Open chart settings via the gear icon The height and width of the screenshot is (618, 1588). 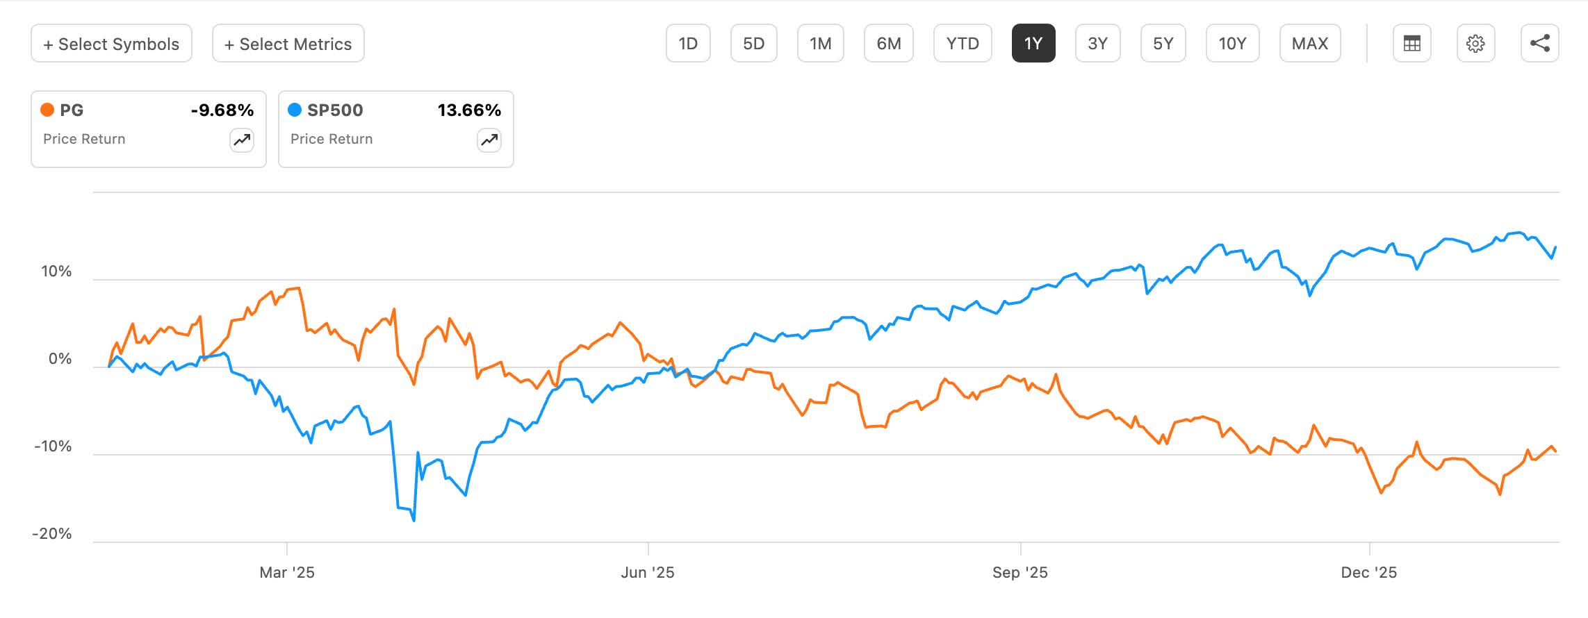tap(1477, 43)
